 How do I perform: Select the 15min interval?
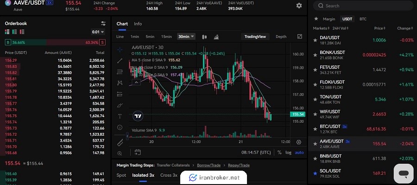(166, 36)
